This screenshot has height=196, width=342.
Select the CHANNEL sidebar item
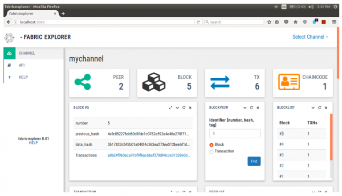tap(27, 53)
